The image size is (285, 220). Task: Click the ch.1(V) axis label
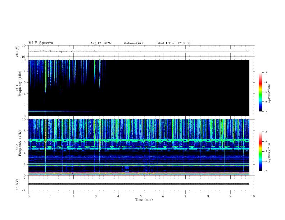(x=17, y=51)
